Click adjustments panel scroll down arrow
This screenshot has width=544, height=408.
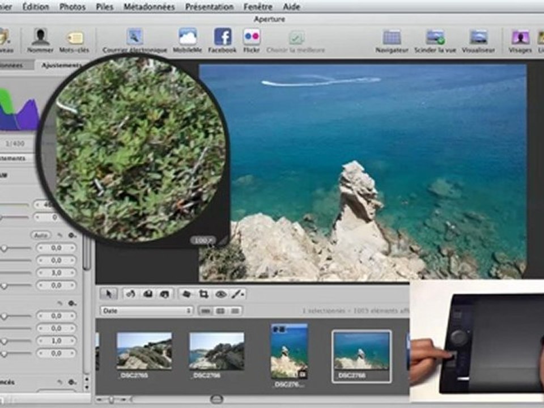click(x=87, y=387)
